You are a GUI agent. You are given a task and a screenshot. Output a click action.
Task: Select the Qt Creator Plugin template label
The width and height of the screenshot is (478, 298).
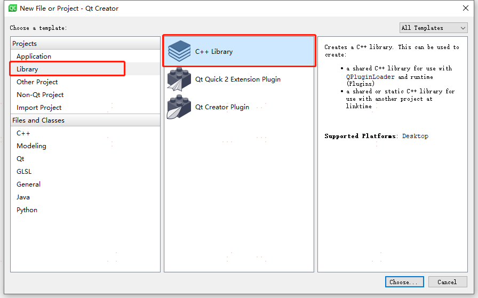tap(222, 107)
